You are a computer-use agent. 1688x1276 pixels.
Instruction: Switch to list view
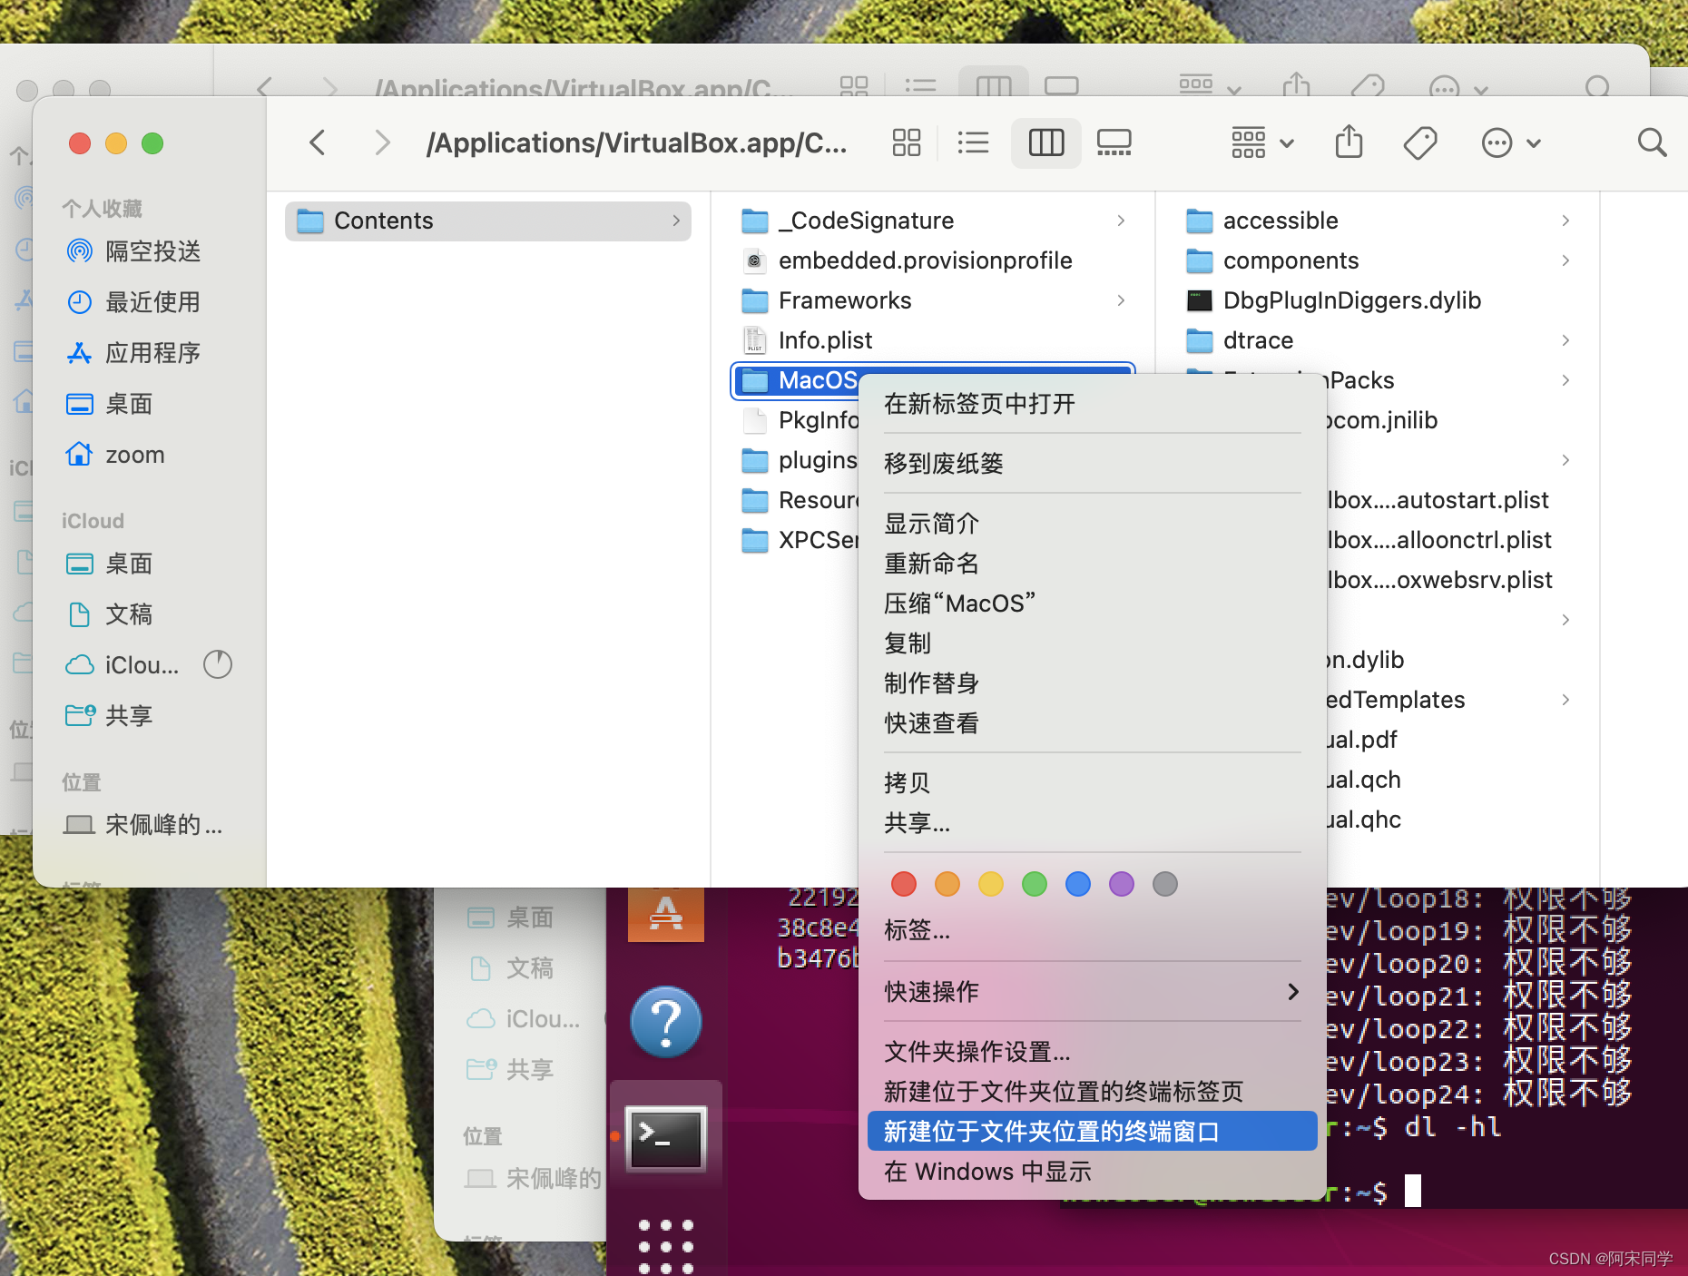(973, 142)
